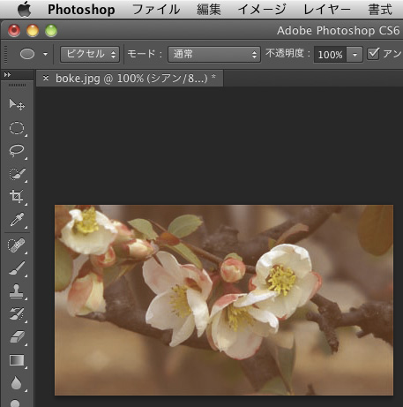This screenshot has width=403, height=407.
Task: Open the ファイル menu
Action: (156, 10)
